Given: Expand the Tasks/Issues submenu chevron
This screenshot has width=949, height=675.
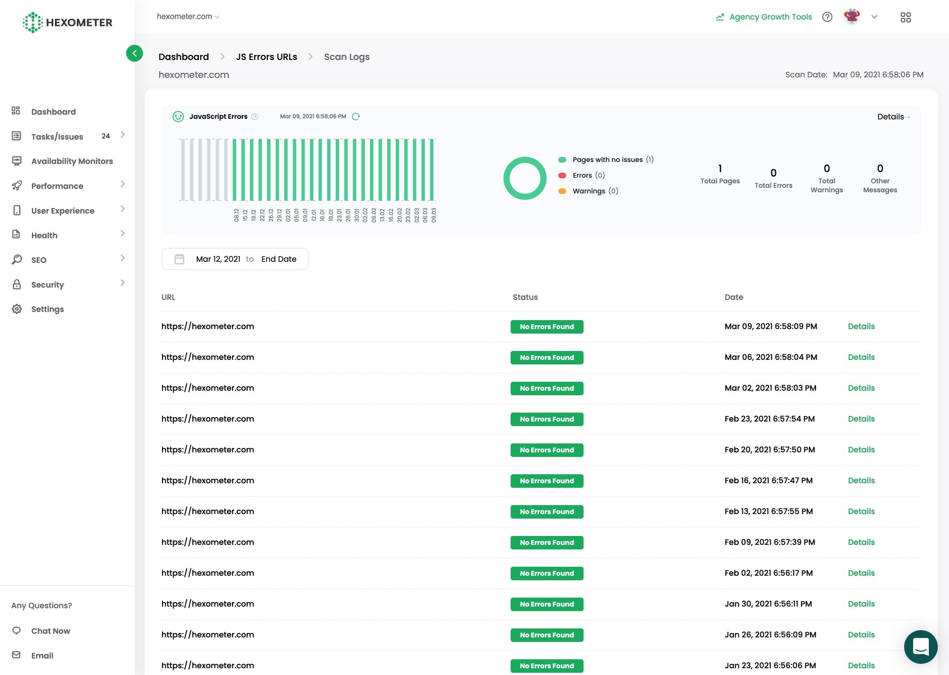Looking at the screenshot, I should (123, 135).
